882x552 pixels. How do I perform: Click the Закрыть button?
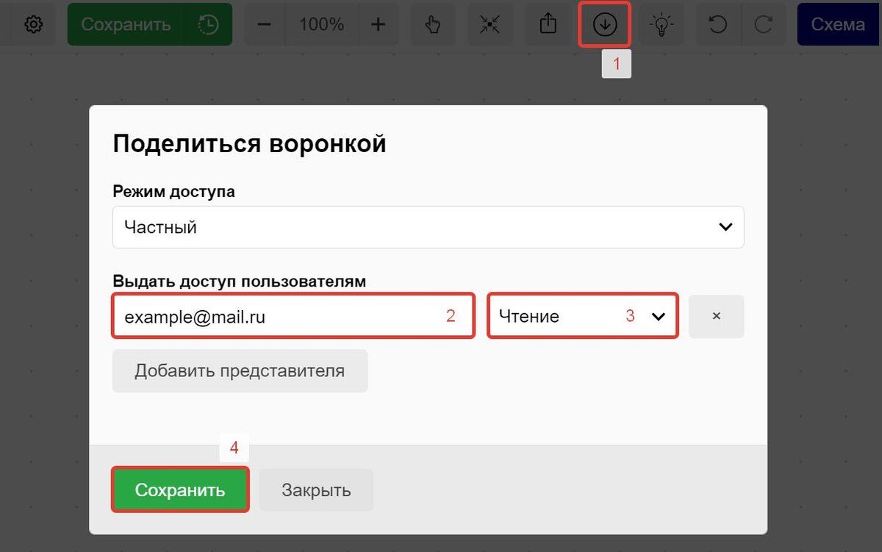pyautogui.click(x=316, y=490)
